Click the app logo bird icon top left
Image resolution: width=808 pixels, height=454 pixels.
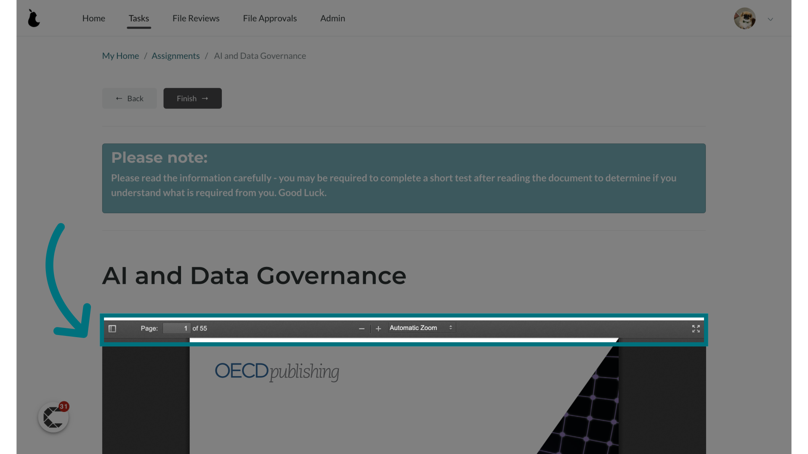coord(34,18)
